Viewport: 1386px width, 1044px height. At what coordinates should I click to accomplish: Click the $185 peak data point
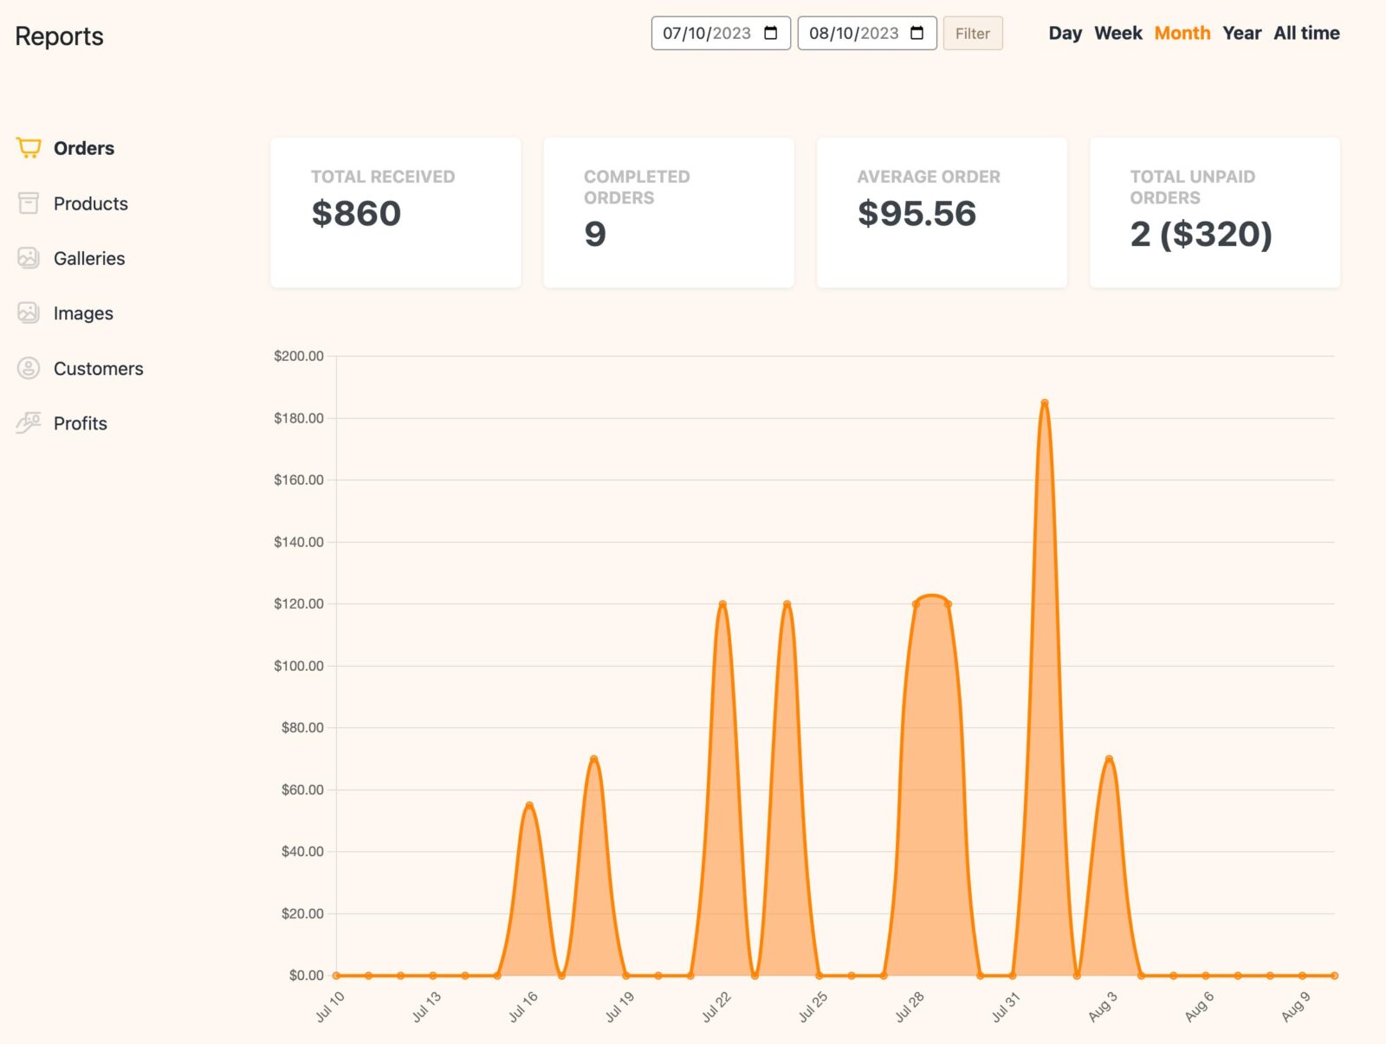1045,403
